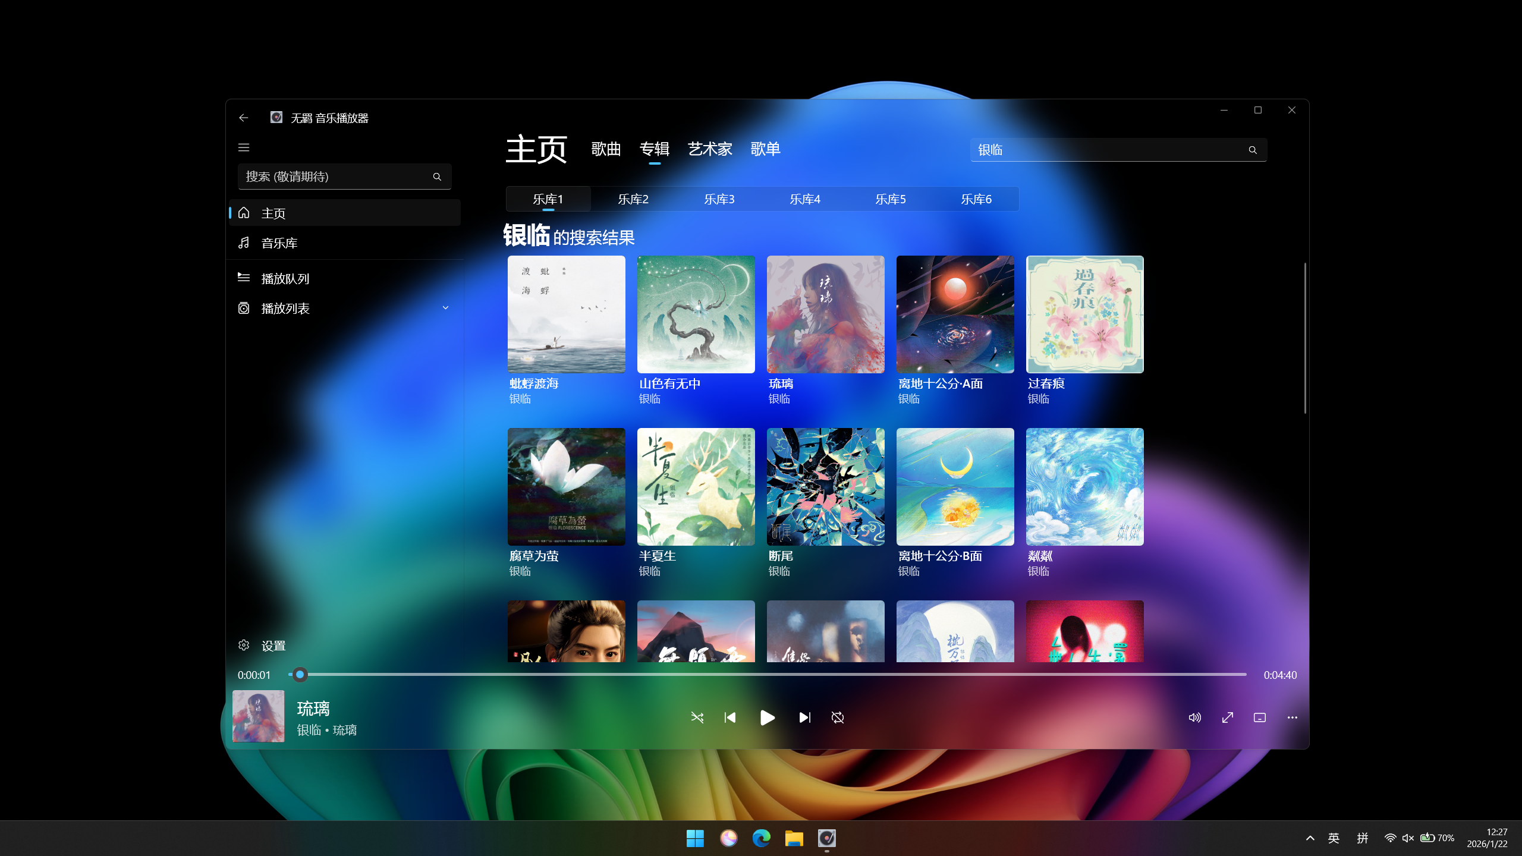Viewport: 1522px width, 856px height.
Task: Open the File Explorer taskbar icon
Action: (794, 838)
